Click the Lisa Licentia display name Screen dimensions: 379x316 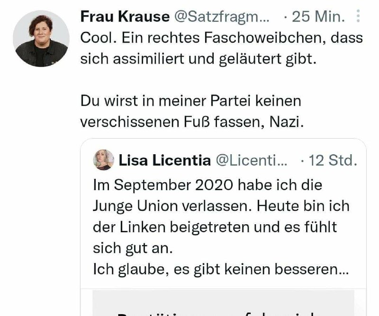tap(164, 160)
